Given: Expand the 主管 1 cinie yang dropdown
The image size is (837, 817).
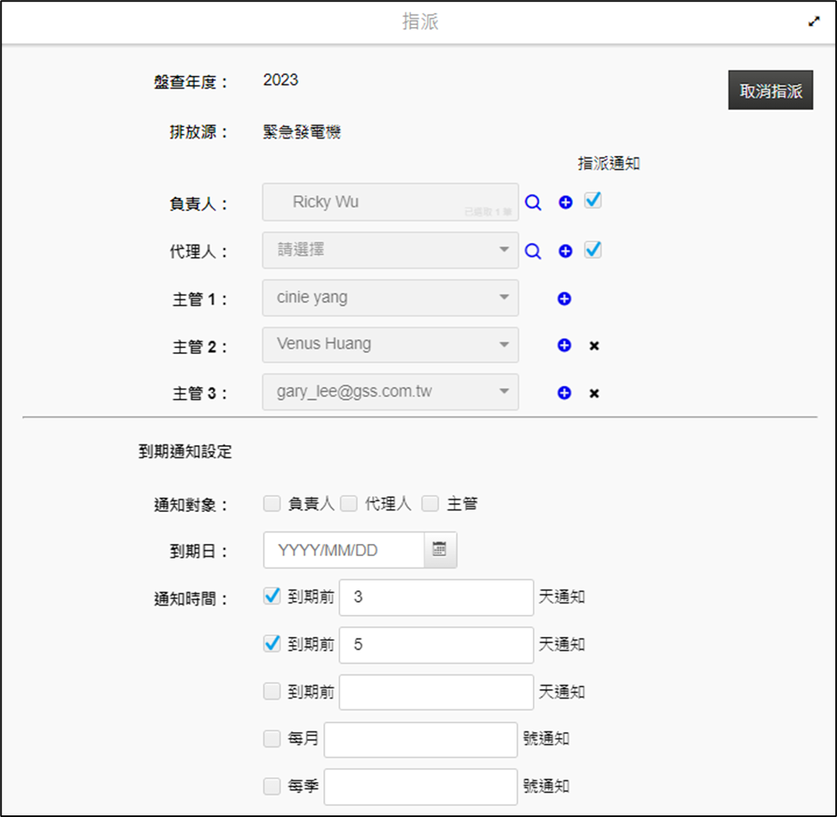Looking at the screenshot, I should click(390, 298).
